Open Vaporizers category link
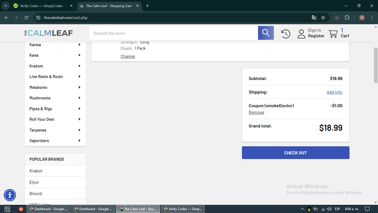 tap(39, 141)
